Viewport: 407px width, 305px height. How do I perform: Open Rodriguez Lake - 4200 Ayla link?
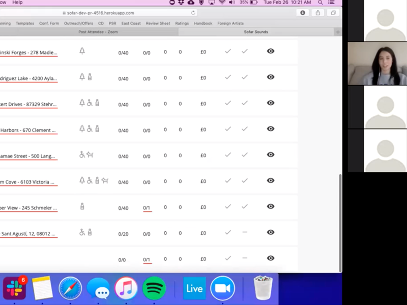tap(28, 79)
